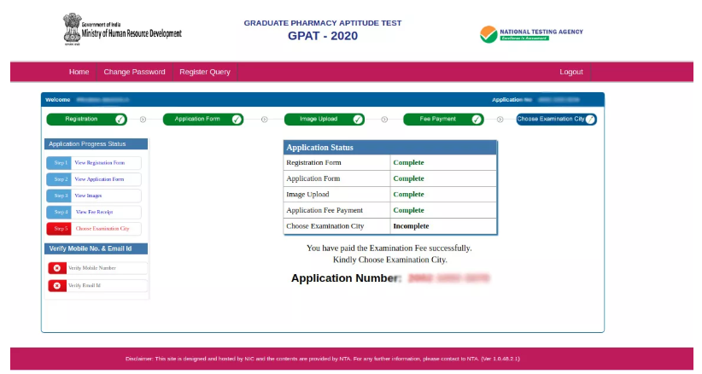Viewport: 702px width, 374px height.
Task: Click the red X beside Verify Email Id
Action: [x=57, y=285]
